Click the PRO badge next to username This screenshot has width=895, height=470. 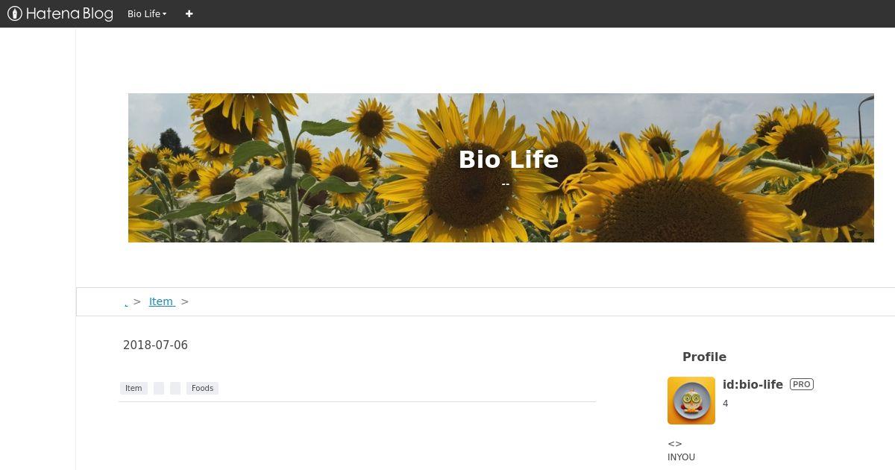pyautogui.click(x=802, y=384)
